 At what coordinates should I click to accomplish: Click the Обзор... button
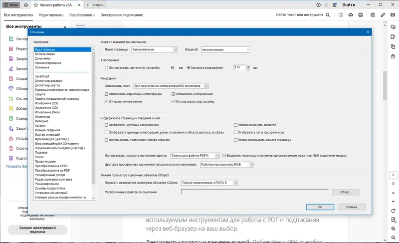point(346,192)
